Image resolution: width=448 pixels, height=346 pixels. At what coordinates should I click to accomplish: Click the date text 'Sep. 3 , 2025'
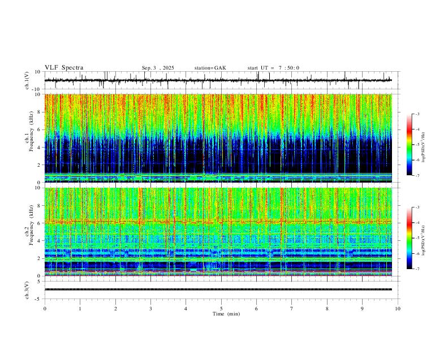(158, 68)
